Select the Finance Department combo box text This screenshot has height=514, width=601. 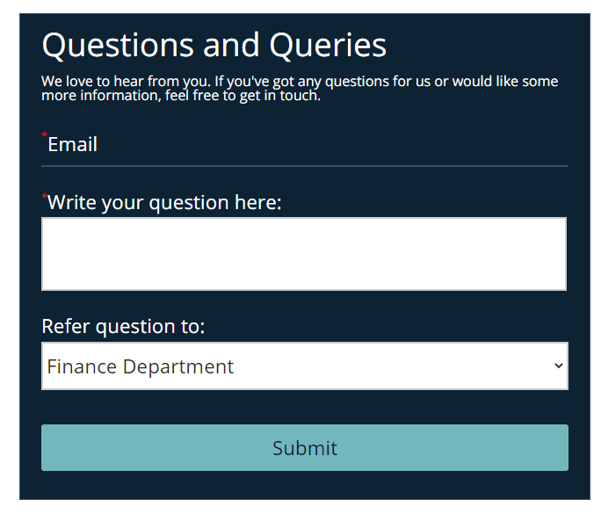[141, 366]
